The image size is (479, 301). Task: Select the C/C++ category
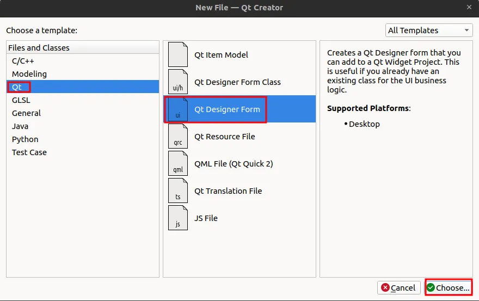(83, 61)
